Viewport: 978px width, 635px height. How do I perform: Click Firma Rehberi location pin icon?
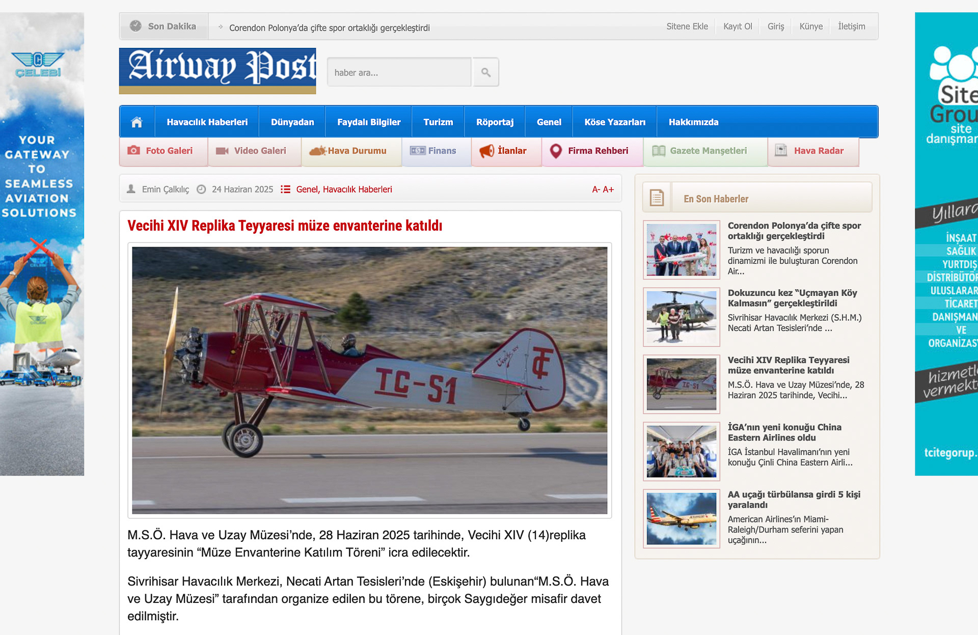tap(556, 151)
